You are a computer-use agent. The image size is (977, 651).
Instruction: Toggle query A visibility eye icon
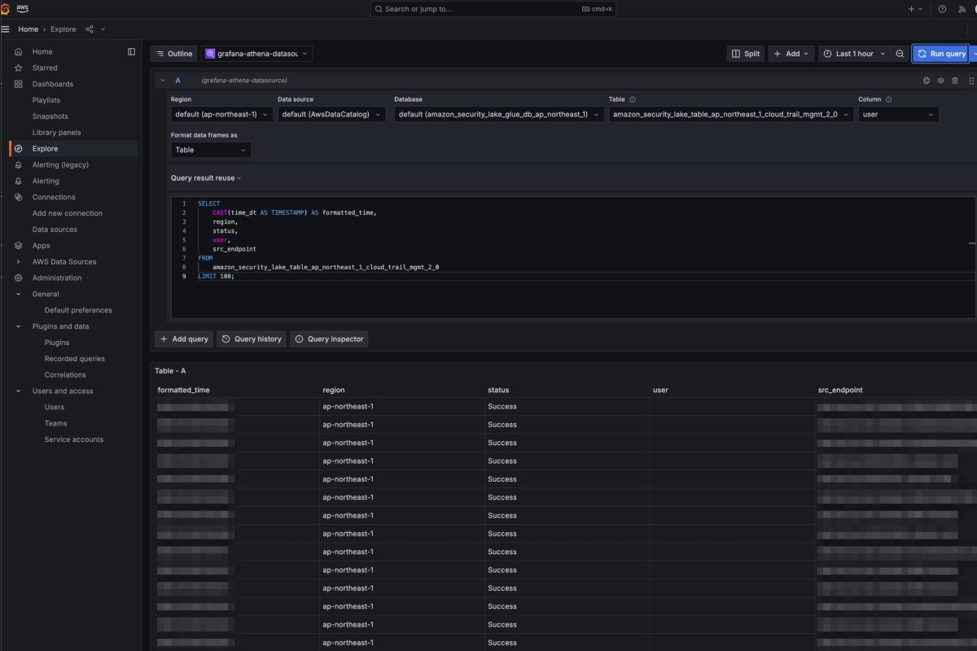click(940, 81)
